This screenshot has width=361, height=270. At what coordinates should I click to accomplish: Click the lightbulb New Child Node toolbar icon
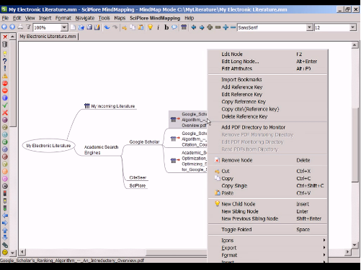click(150, 27)
